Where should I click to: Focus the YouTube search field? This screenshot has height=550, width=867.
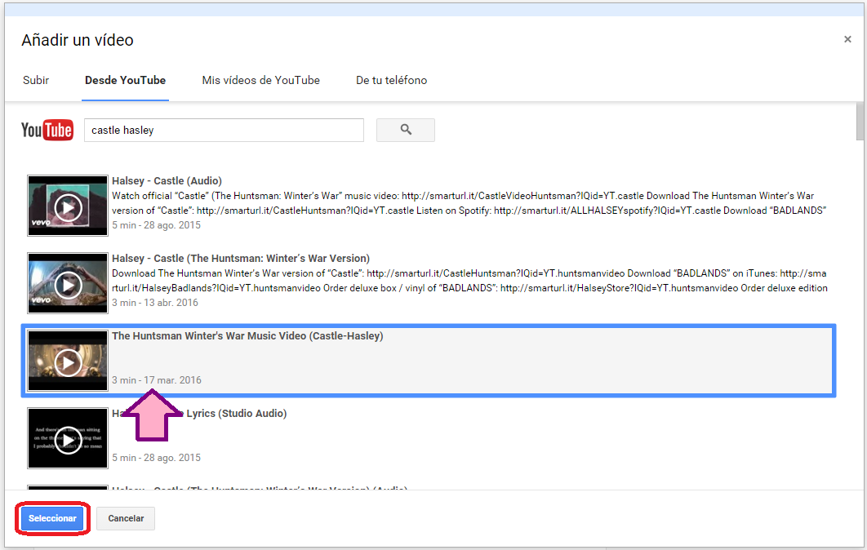(x=224, y=130)
